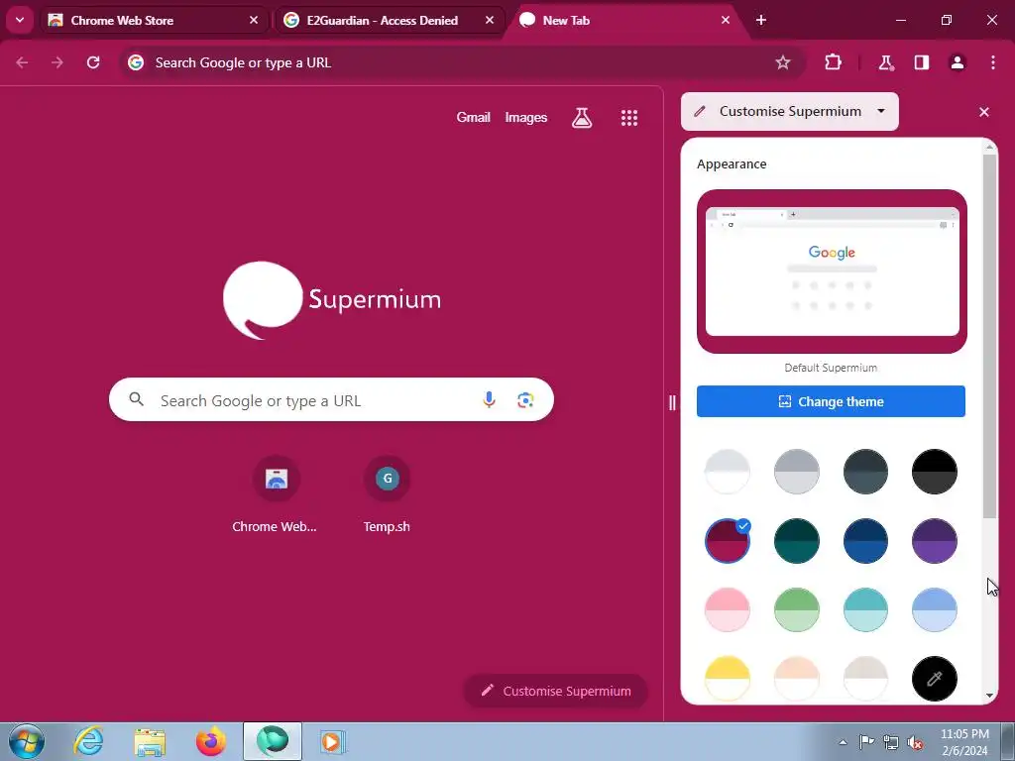Select the beige colour swatch

point(865,678)
